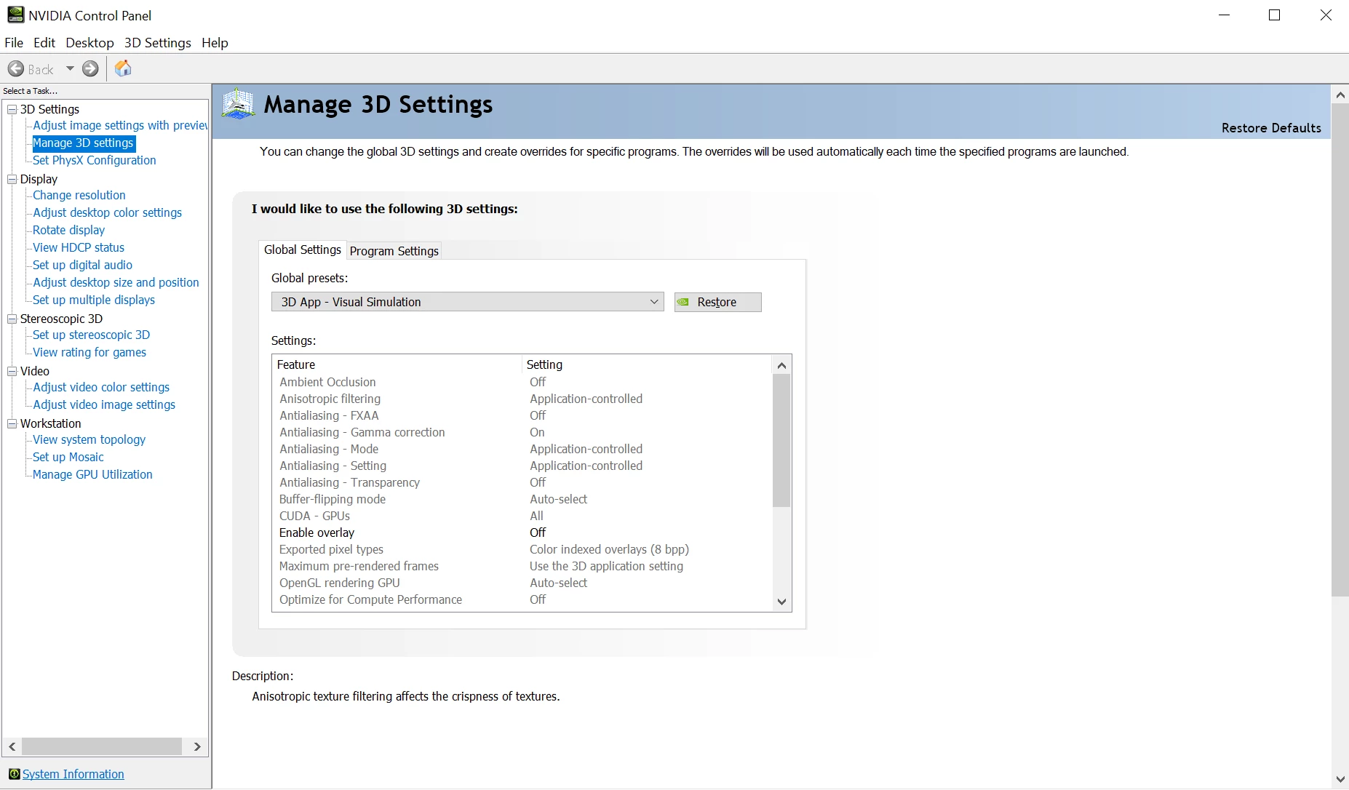Open the Help menu
The image size is (1349, 790).
215,43
